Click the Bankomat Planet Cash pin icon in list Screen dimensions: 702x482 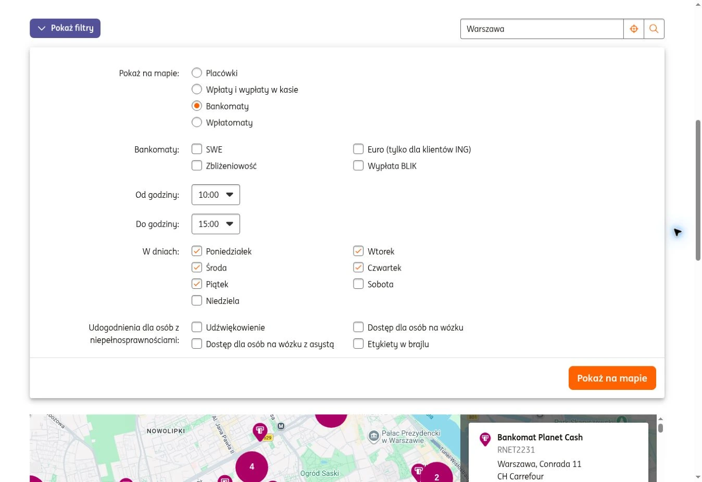[x=485, y=439]
